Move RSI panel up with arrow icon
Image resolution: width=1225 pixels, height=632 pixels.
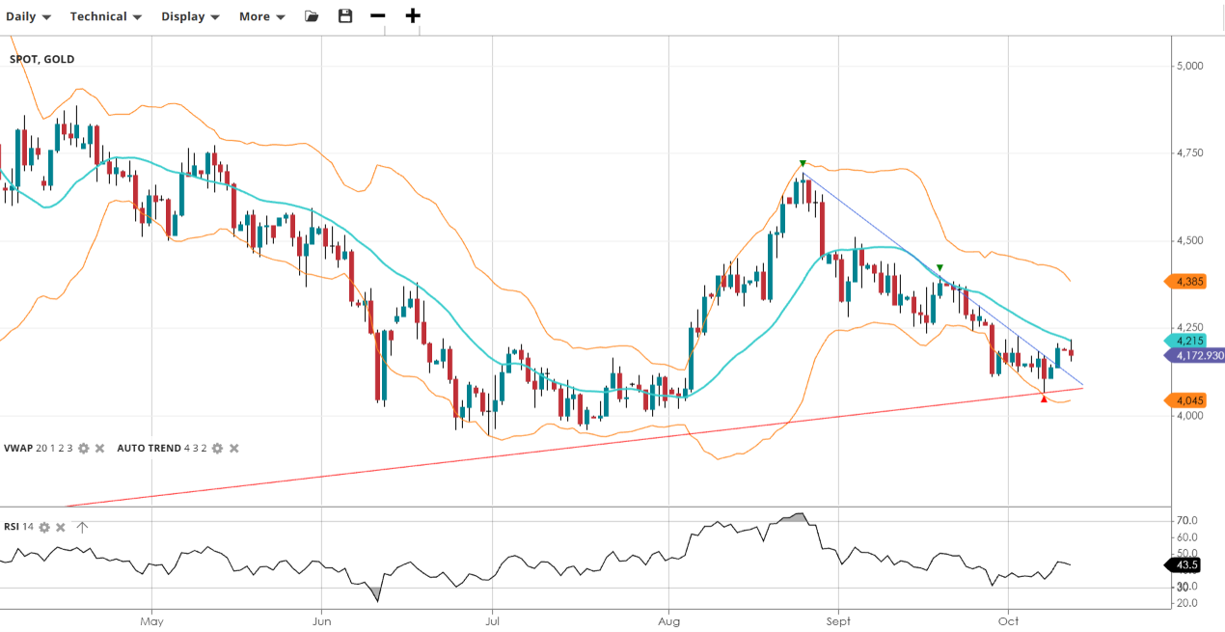(82, 528)
